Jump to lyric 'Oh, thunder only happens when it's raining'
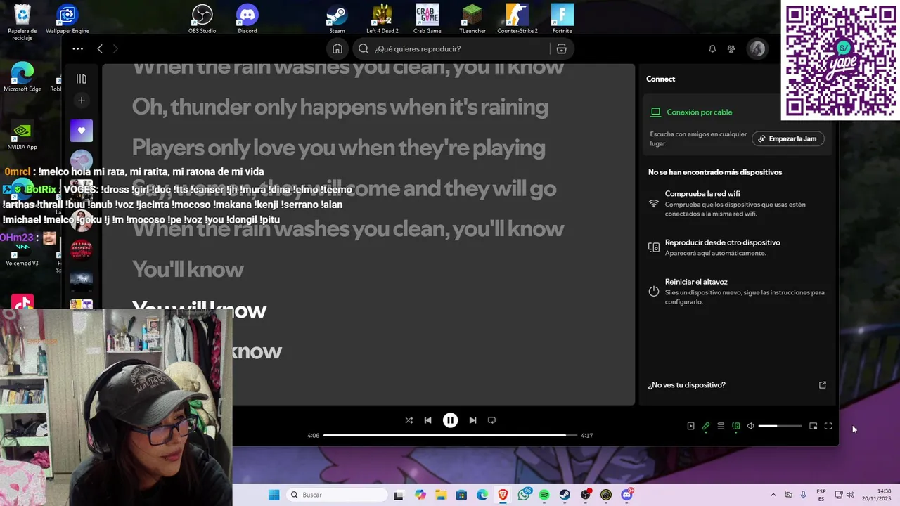The height and width of the screenshot is (506, 900). pos(340,107)
